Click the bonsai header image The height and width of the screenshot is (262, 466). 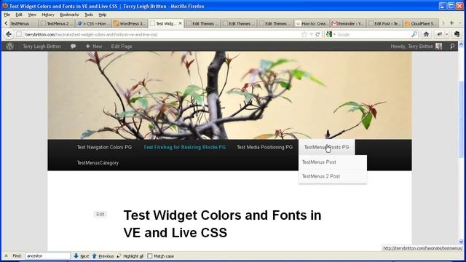(229, 95)
